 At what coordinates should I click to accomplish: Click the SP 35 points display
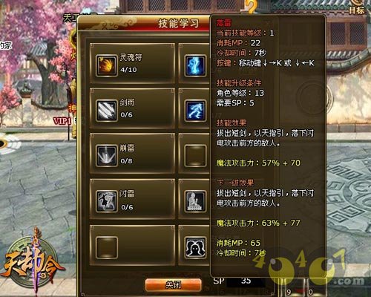237,281
